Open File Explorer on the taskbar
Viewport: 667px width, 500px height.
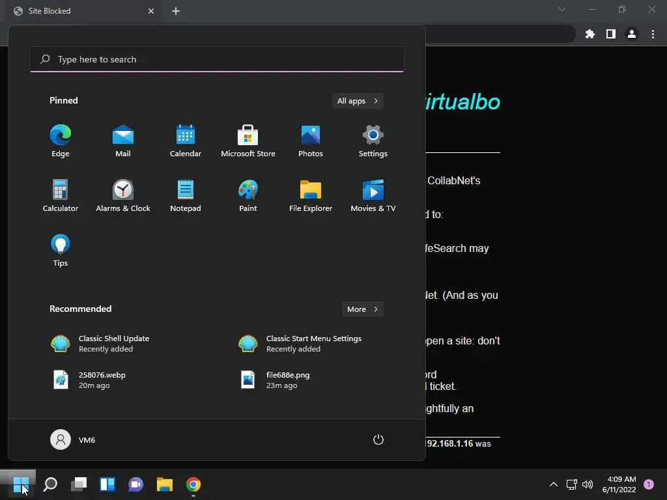pyautogui.click(x=165, y=484)
